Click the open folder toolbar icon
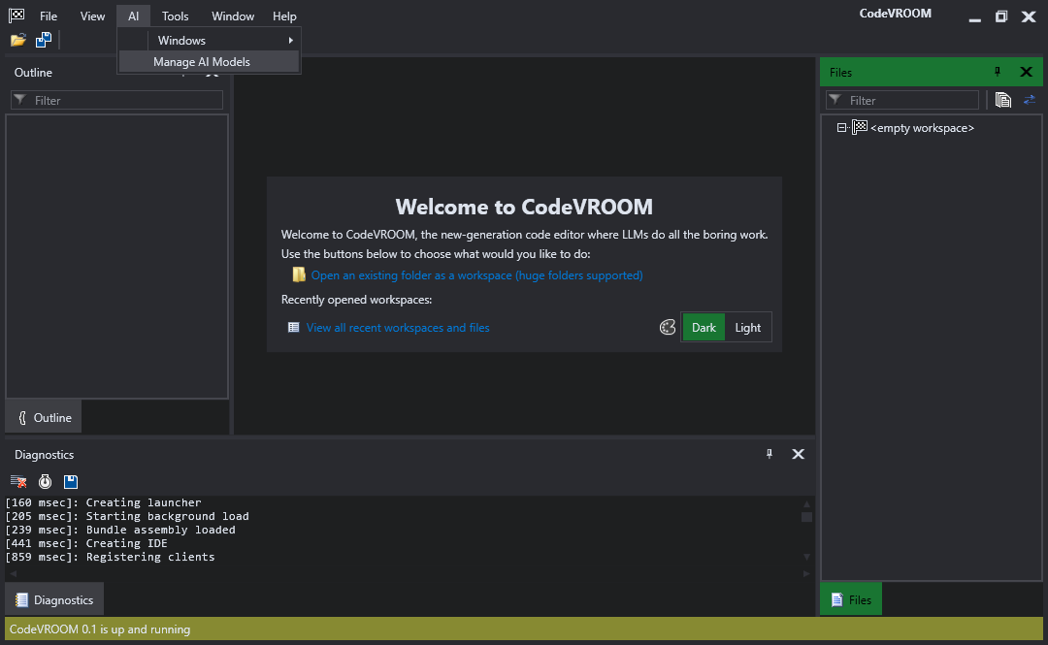Viewport: 1048px width, 645px height. 18,40
